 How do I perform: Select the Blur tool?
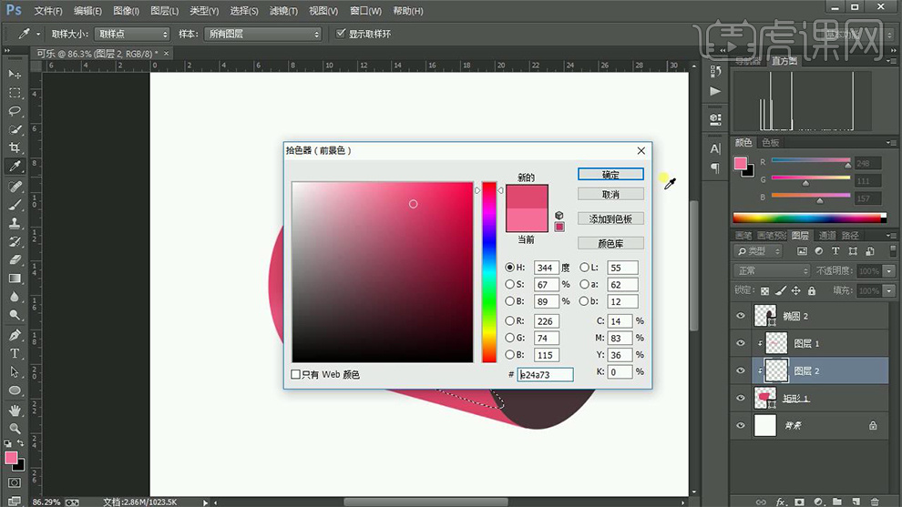[x=15, y=297]
